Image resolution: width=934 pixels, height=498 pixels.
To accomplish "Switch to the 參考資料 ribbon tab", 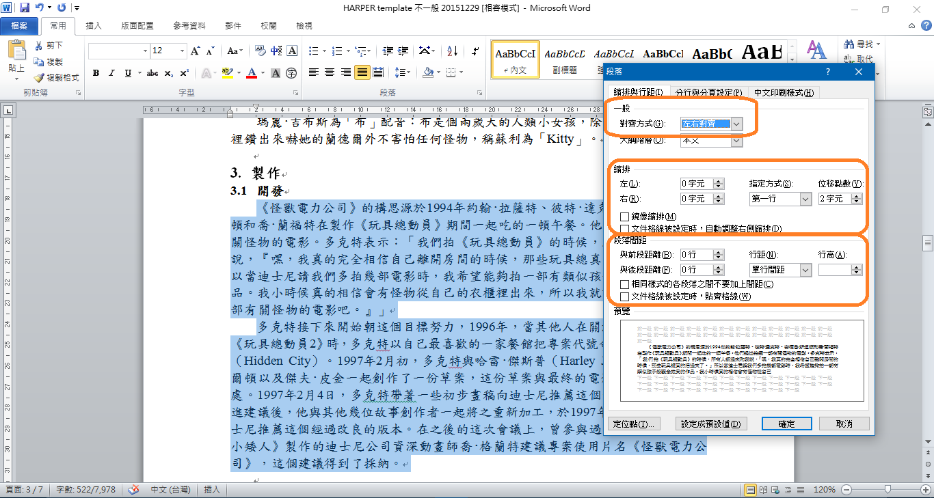I will click(x=189, y=26).
